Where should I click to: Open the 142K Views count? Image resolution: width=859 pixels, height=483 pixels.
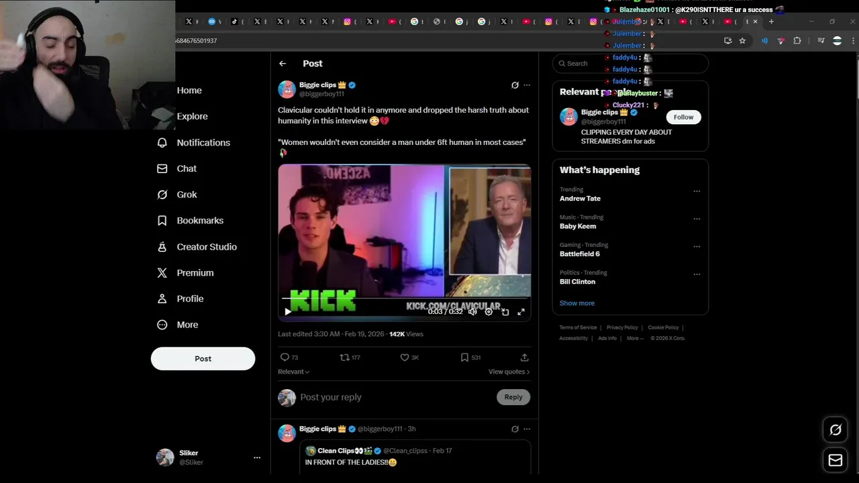[x=406, y=334]
